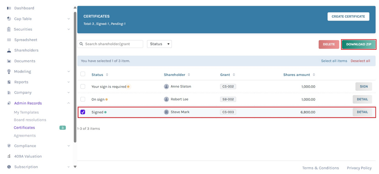Click Robert Lee's avatar icon
This screenshot has width=379, height=174.
166,99
